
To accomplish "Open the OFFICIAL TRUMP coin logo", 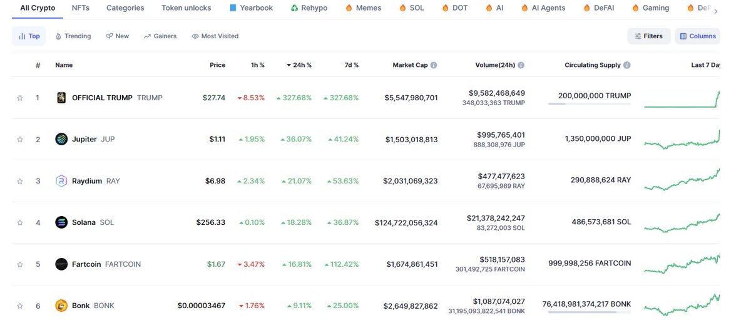I will coord(61,98).
